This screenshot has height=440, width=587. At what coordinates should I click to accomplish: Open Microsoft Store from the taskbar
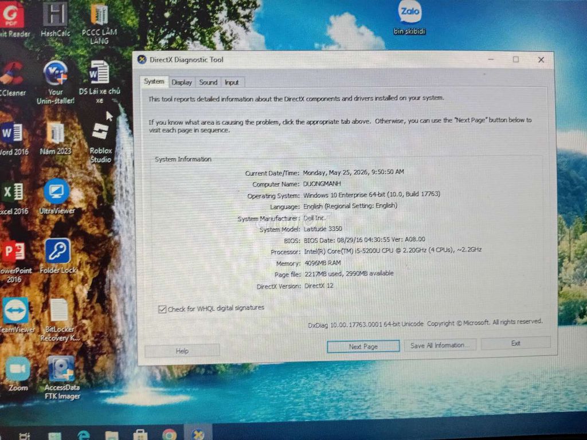(140, 435)
